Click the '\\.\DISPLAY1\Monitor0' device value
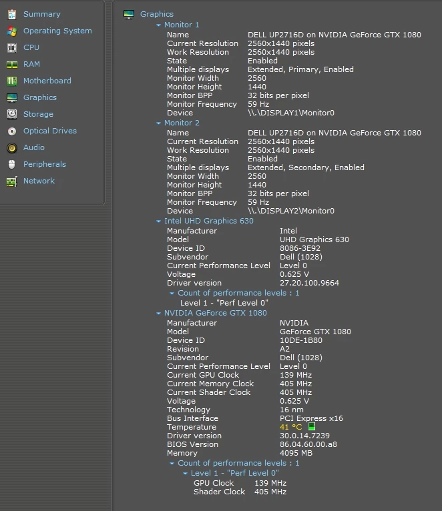 tap(291, 113)
